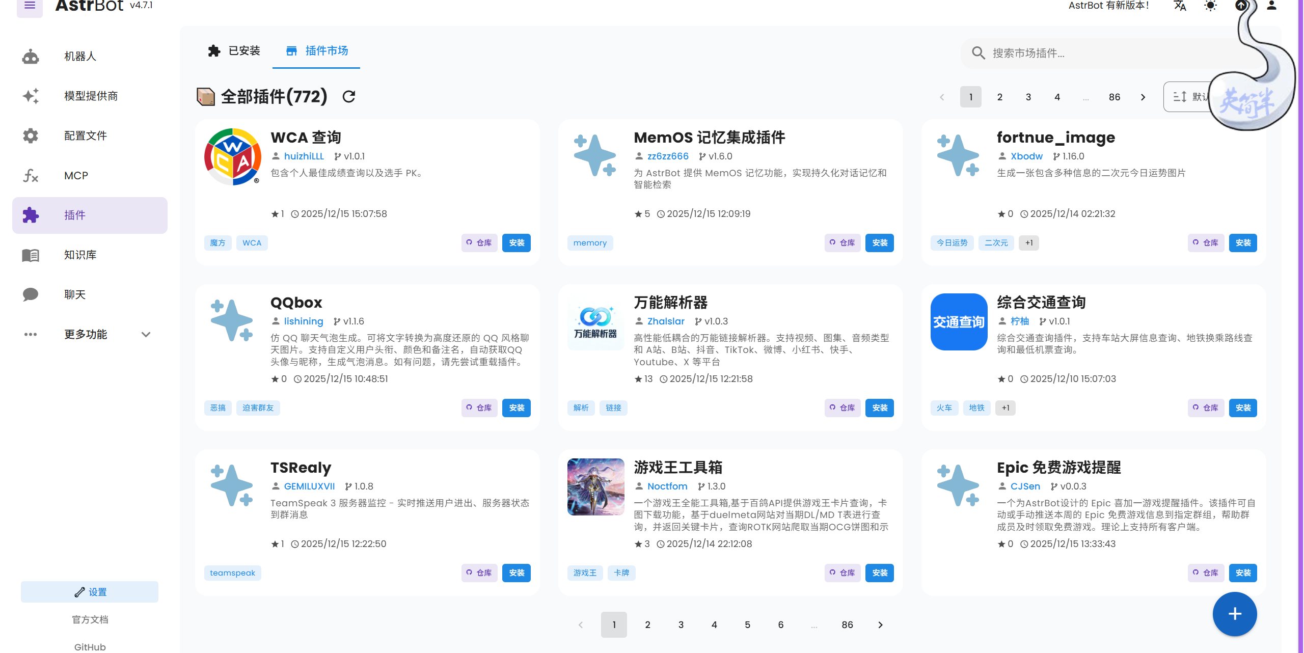Open the user account icon

(1271, 6)
